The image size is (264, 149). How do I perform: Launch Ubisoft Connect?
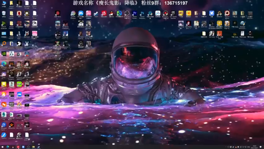73,15
